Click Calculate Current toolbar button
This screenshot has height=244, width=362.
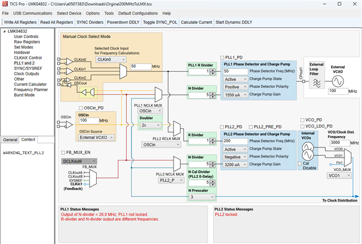coord(196,23)
